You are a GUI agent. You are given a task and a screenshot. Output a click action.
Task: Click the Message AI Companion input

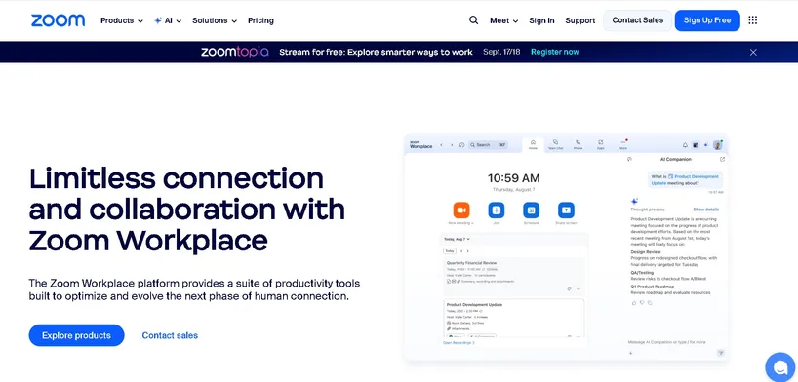point(666,342)
